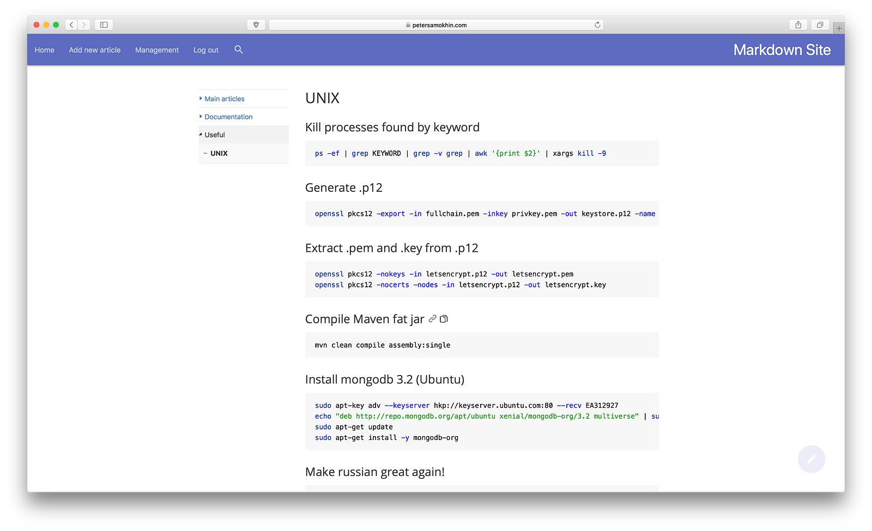Expand the Documentation tree section
The height and width of the screenshot is (531, 872).
(244, 117)
